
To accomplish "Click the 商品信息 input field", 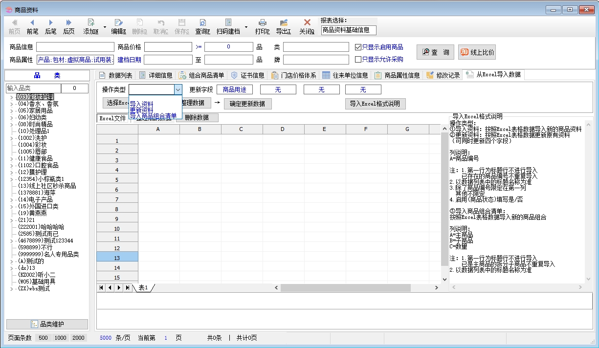I will [75, 47].
